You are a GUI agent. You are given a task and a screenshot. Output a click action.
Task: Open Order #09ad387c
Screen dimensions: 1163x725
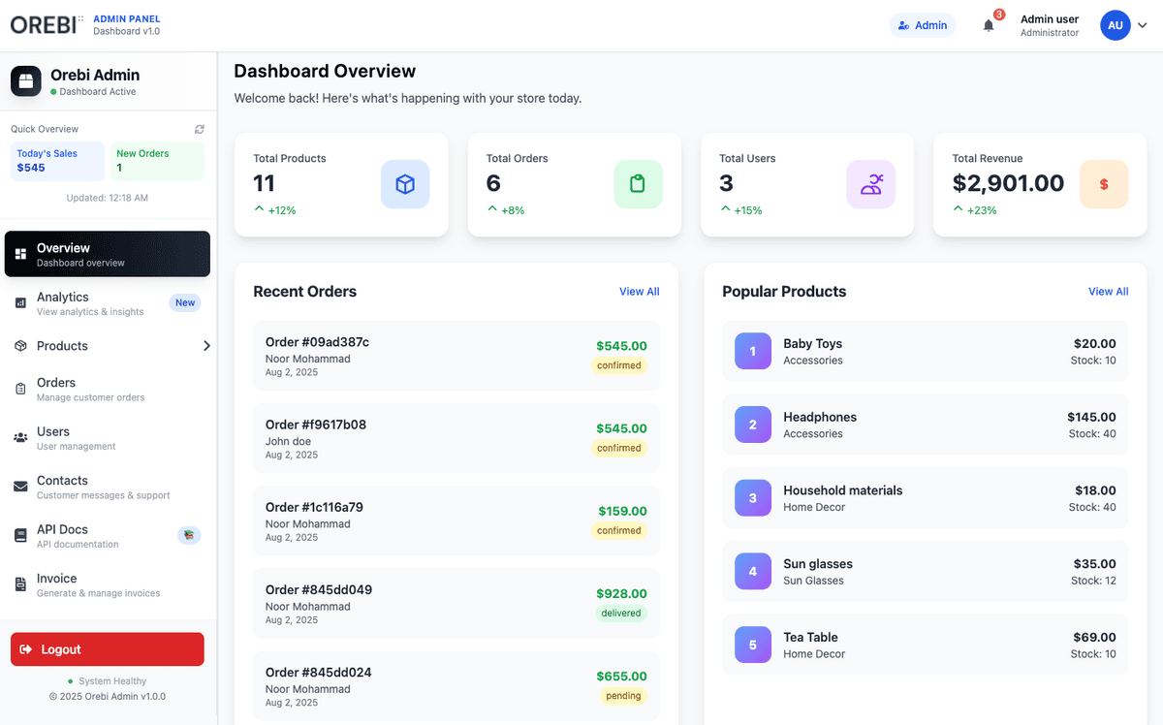[456, 356]
